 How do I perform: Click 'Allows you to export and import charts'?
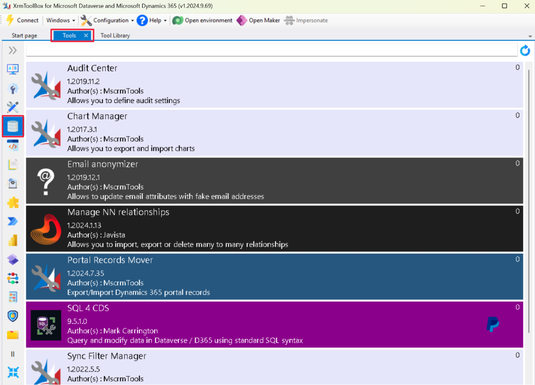(x=131, y=149)
